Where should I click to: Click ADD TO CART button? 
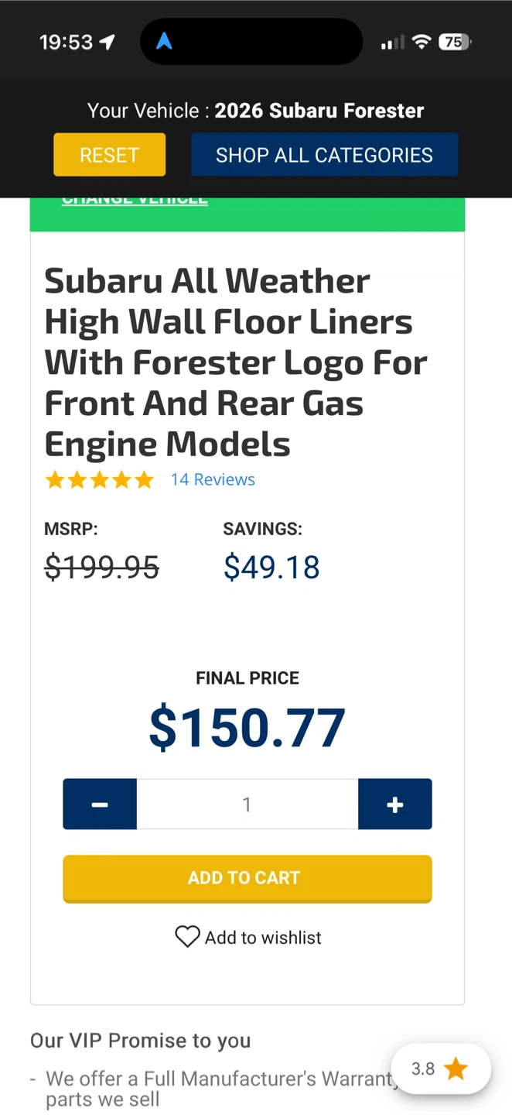[x=247, y=878]
